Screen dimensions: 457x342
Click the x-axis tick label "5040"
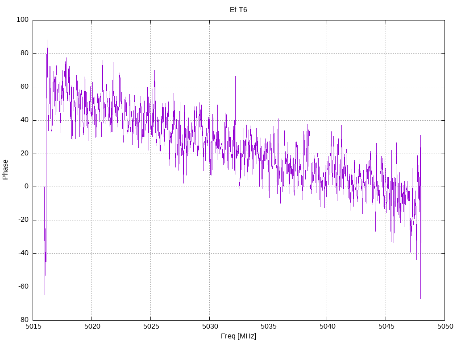point(327,326)
